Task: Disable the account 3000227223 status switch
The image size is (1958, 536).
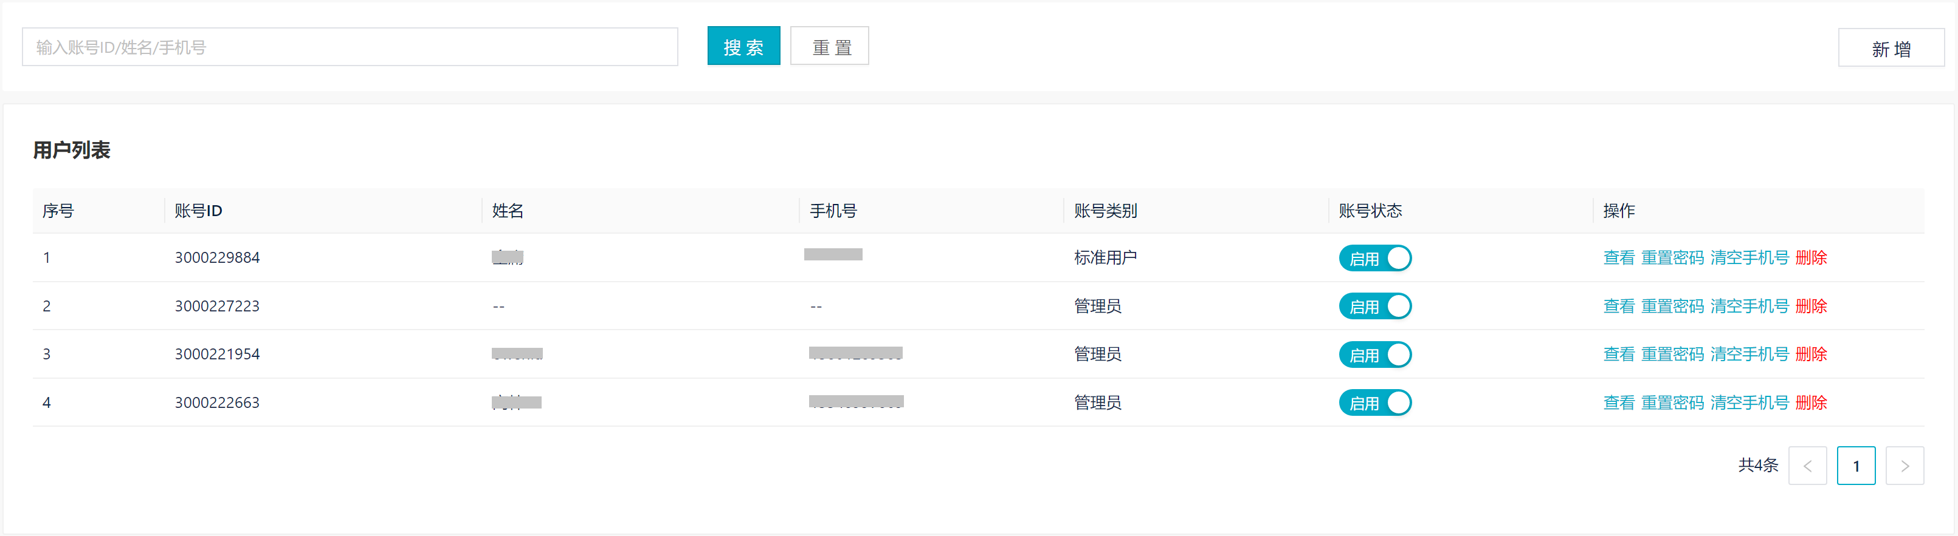Action: 1374,306
